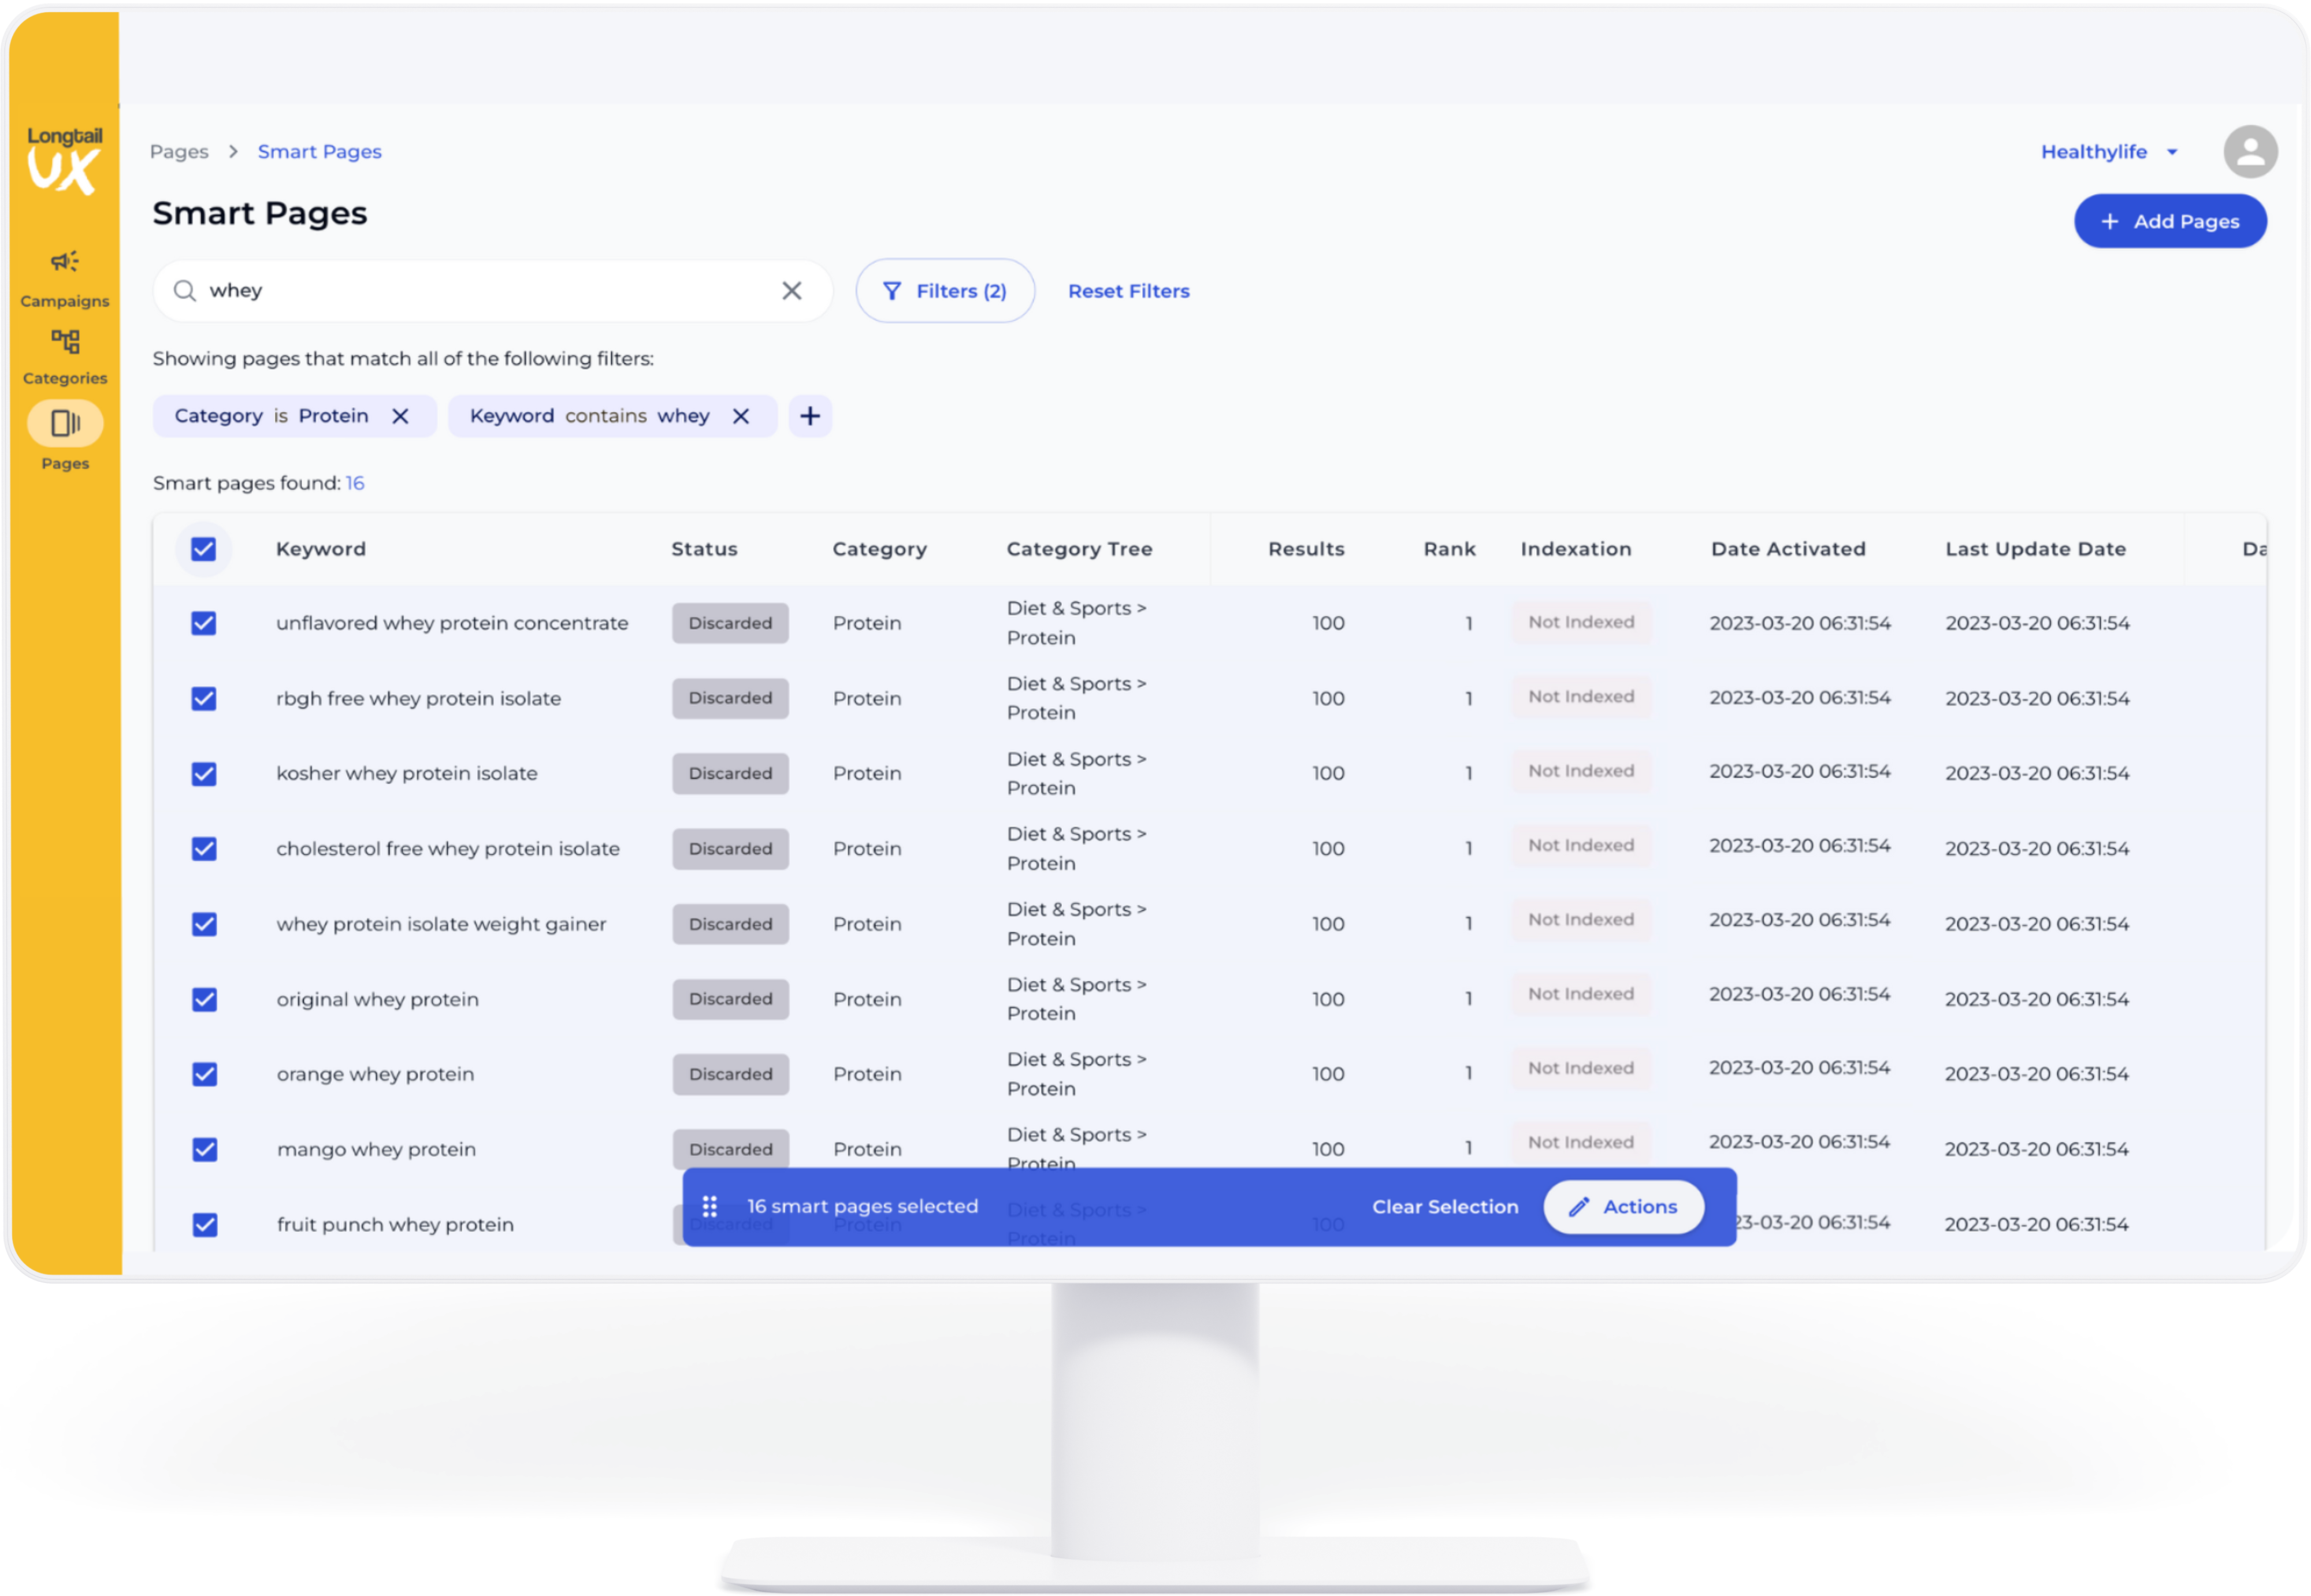Add a new filter with plus icon

[810, 416]
